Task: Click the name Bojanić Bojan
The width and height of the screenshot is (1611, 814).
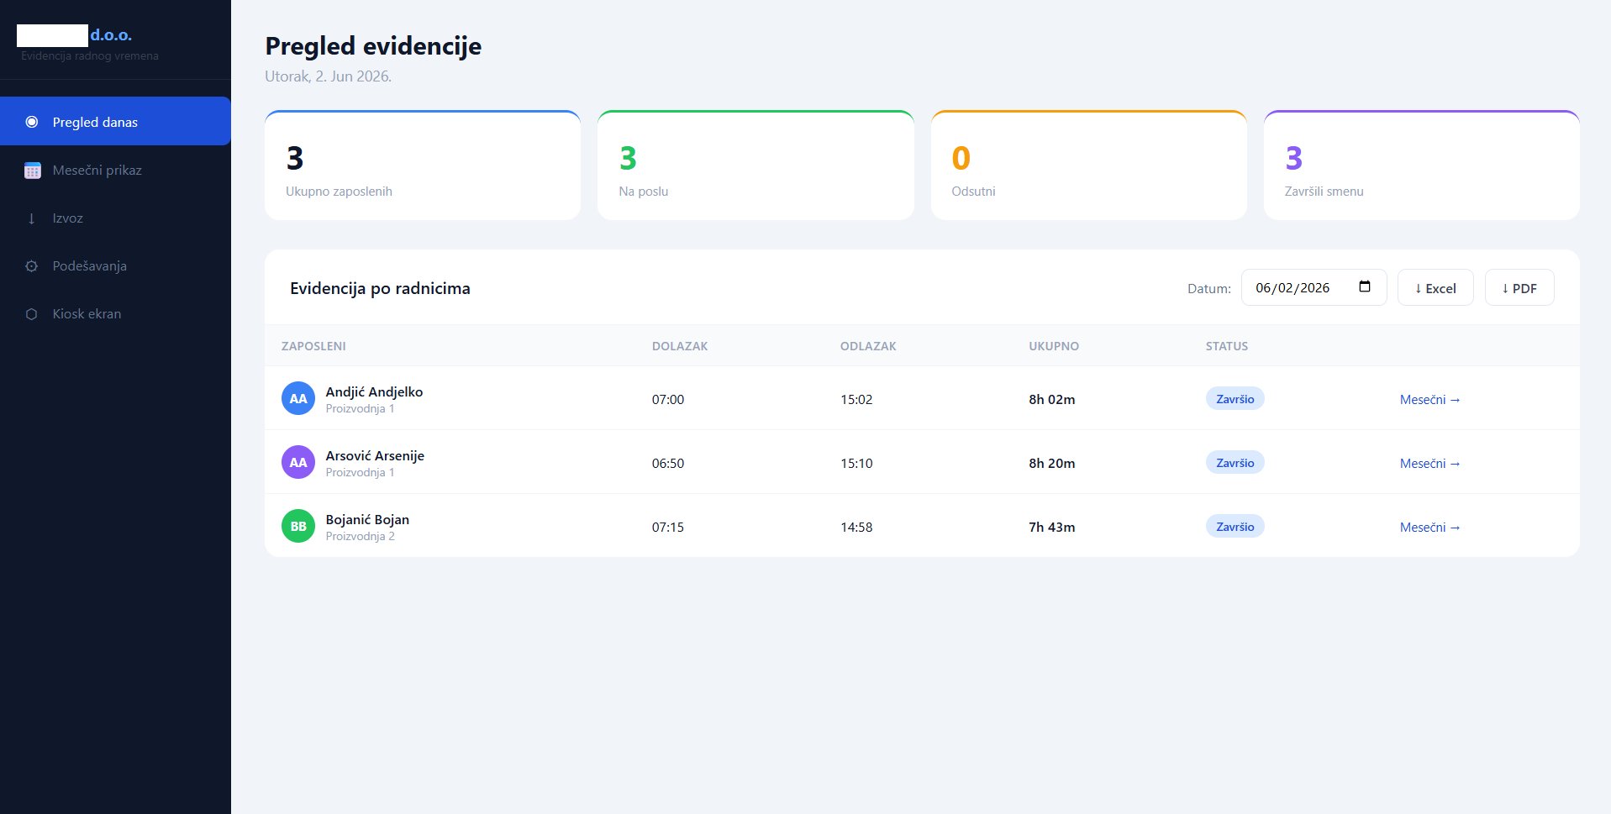Action: [x=367, y=519]
